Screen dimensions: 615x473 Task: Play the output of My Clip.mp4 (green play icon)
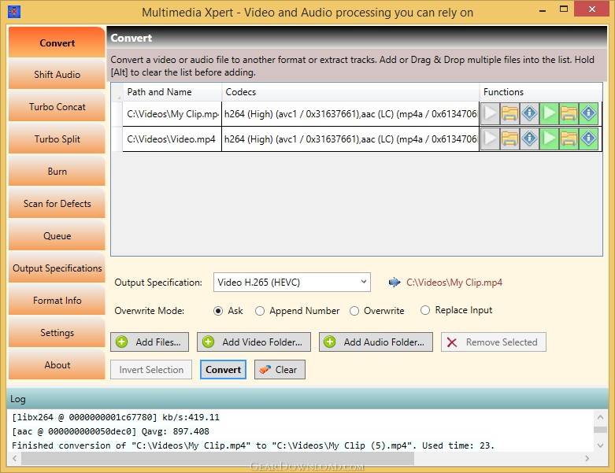tap(549, 113)
